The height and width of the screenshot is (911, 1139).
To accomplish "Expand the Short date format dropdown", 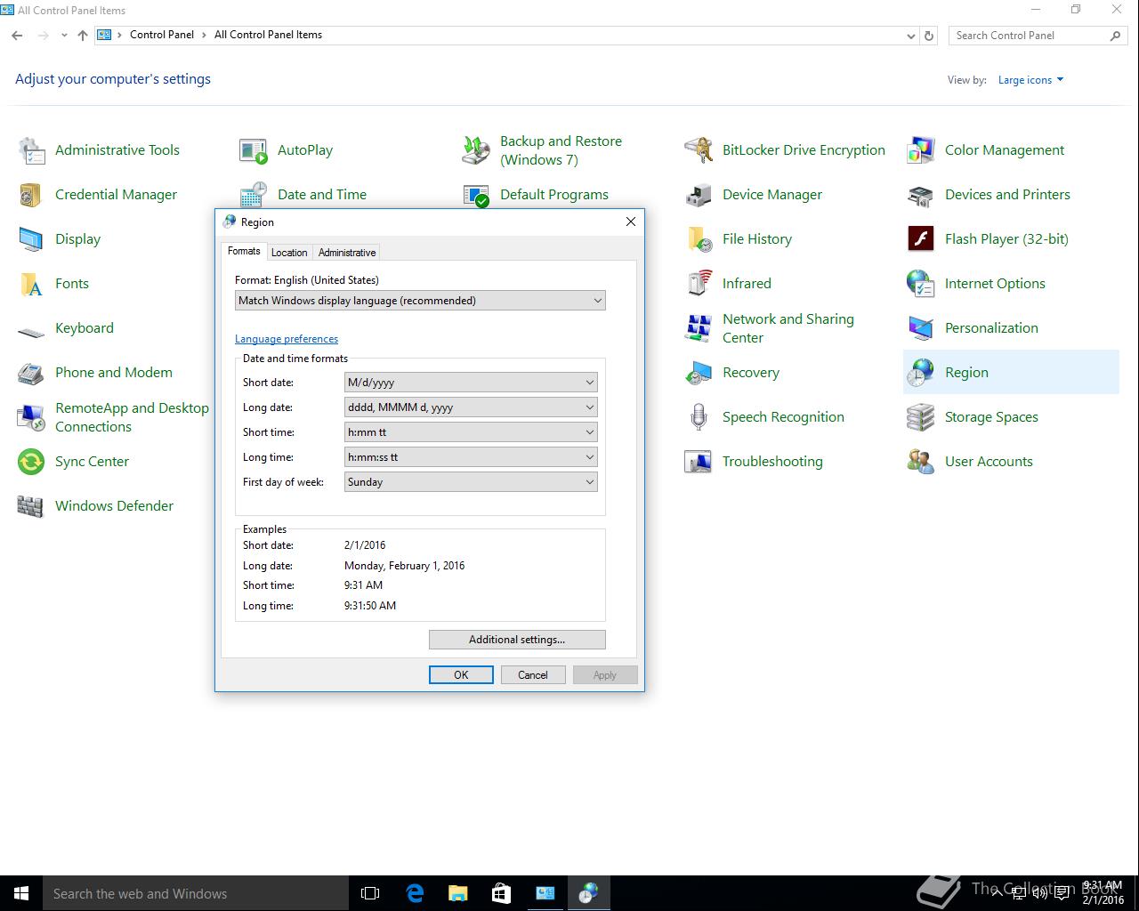I will [471, 383].
